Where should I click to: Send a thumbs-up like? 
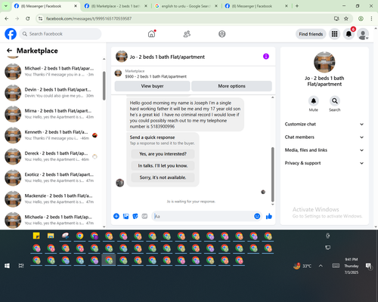(x=269, y=216)
